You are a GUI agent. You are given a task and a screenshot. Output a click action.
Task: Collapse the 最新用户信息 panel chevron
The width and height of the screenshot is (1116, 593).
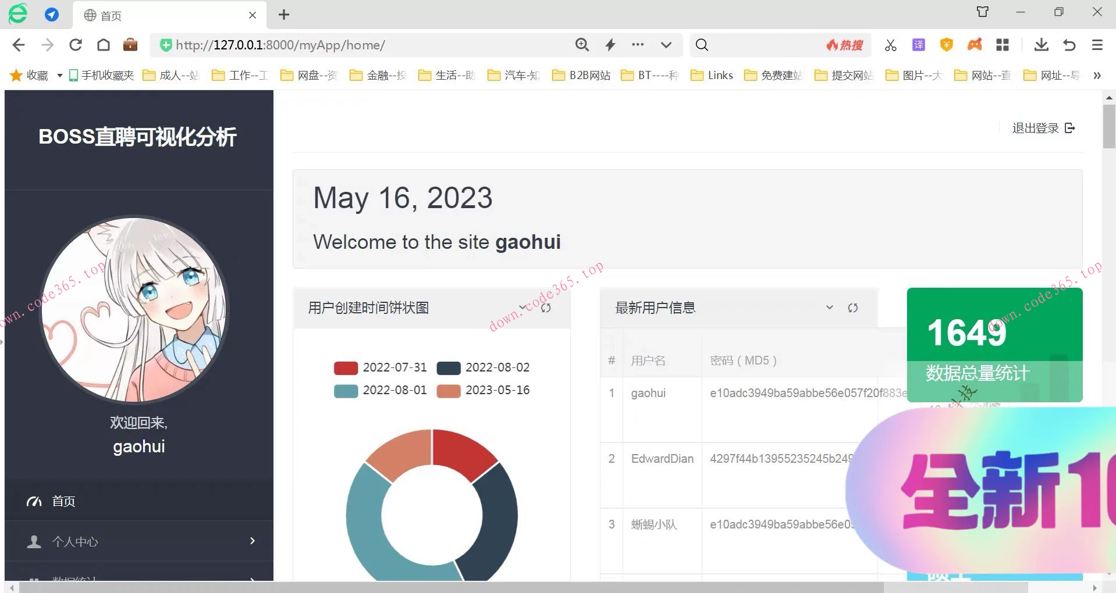(x=830, y=307)
